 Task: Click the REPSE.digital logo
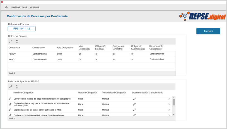pos(202,16)
